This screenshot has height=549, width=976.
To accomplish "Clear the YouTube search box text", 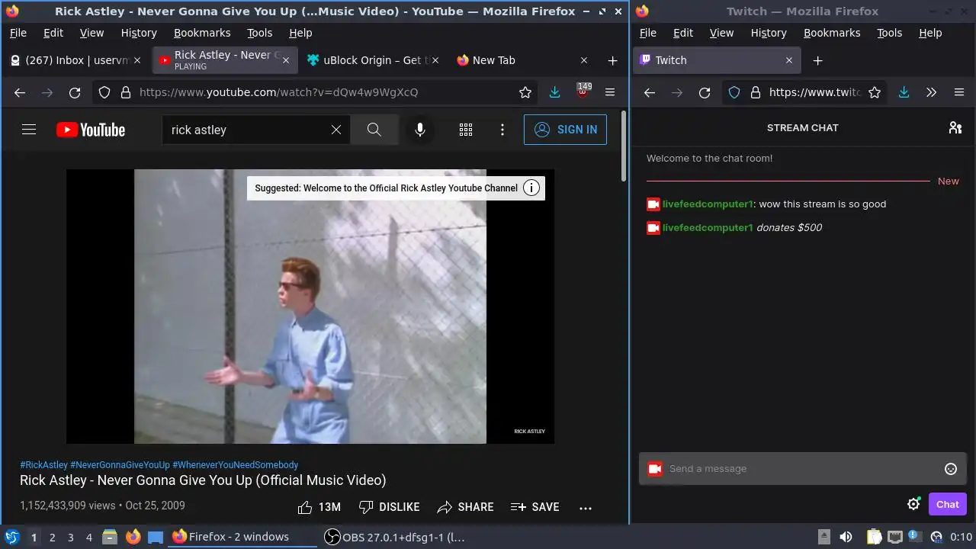I will tap(336, 130).
